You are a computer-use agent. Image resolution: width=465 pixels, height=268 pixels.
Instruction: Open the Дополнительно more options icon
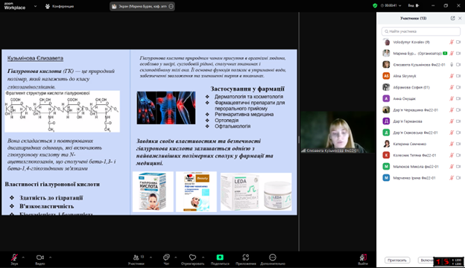pos(273,258)
